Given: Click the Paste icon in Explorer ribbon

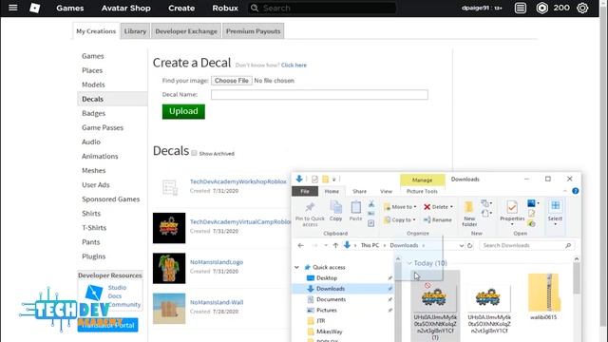Looking at the screenshot, I should pyautogui.click(x=355, y=212).
